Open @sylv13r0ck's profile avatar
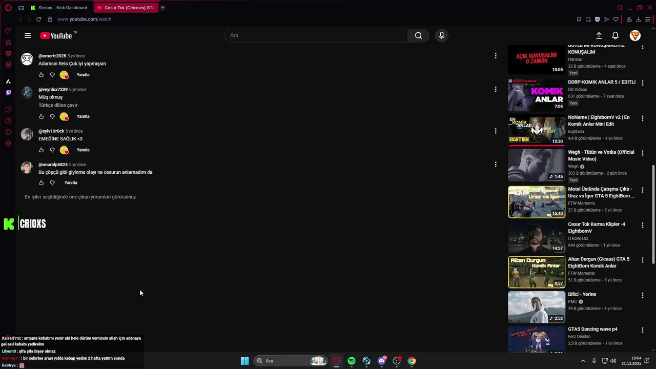The height and width of the screenshot is (369, 656). click(x=27, y=134)
